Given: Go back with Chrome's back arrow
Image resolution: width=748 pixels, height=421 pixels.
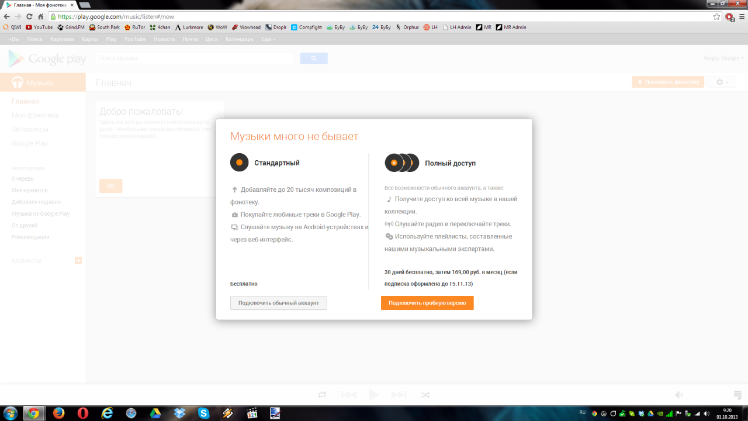Looking at the screenshot, I should [x=6, y=17].
